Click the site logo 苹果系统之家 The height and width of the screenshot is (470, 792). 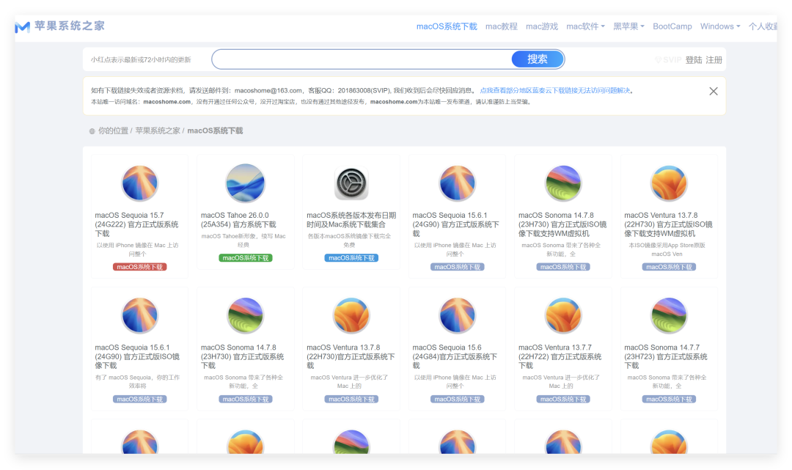coord(59,26)
